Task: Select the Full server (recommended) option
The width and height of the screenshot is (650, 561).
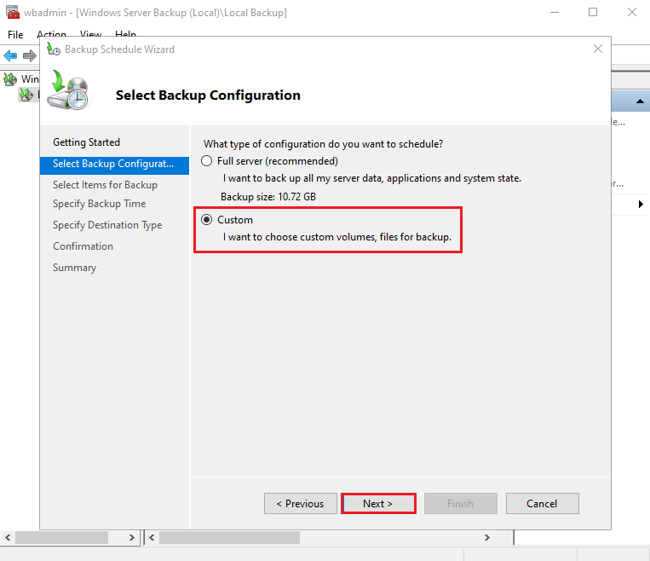Action: 206,161
